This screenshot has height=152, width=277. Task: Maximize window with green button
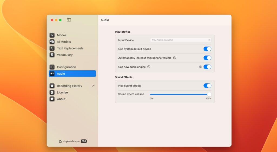[x=60, y=20]
